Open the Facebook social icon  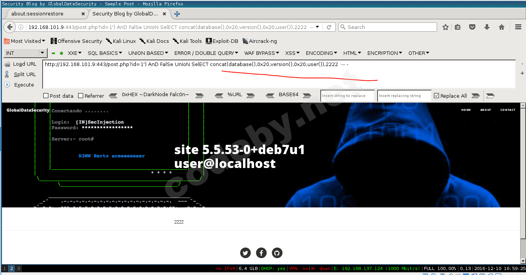click(261, 253)
